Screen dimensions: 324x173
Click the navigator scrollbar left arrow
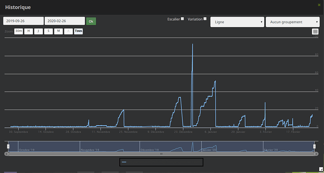tap(6, 154)
